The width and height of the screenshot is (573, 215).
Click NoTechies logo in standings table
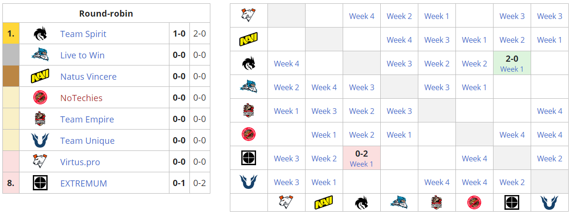tap(40, 98)
